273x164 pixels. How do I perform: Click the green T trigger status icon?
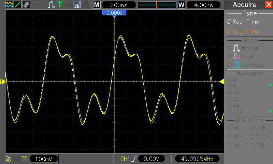(x=60, y=5)
